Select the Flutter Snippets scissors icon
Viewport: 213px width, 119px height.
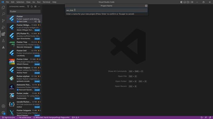12,113
